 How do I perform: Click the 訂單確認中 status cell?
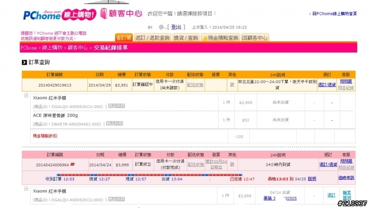(x=143, y=84)
